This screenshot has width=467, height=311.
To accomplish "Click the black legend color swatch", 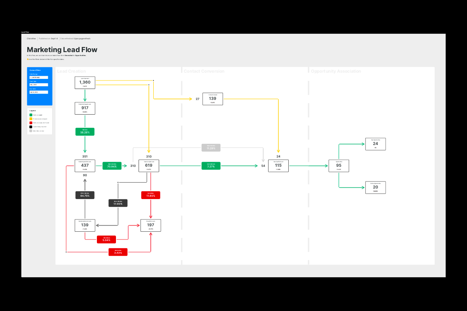I will (31, 127).
